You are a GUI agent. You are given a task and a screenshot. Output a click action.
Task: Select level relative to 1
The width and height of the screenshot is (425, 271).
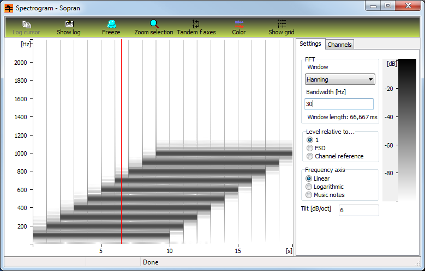(310, 140)
